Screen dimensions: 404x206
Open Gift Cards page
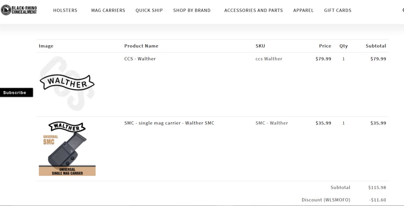coord(338,10)
